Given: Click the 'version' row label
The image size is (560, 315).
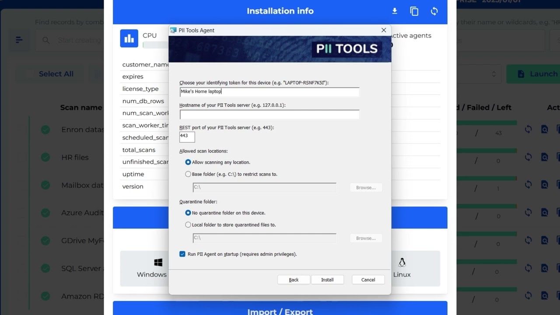Looking at the screenshot, I should pyautogui.click(x=133, y=186).
